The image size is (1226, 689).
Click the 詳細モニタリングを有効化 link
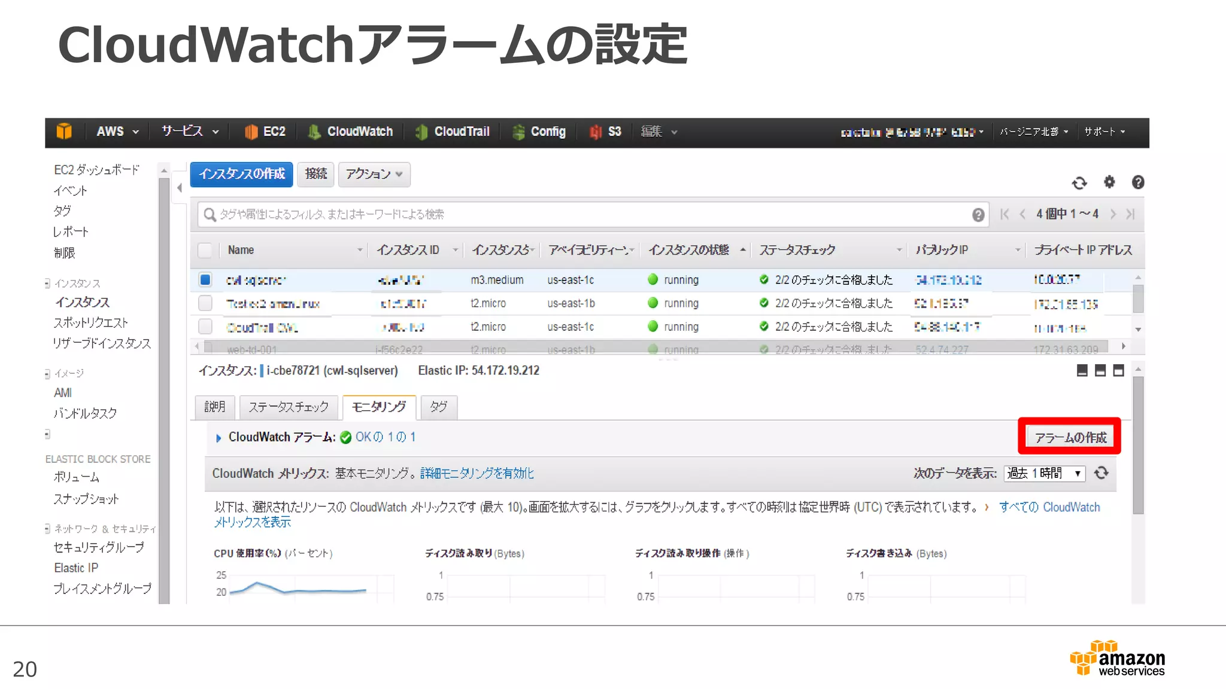tap(477, 473)
